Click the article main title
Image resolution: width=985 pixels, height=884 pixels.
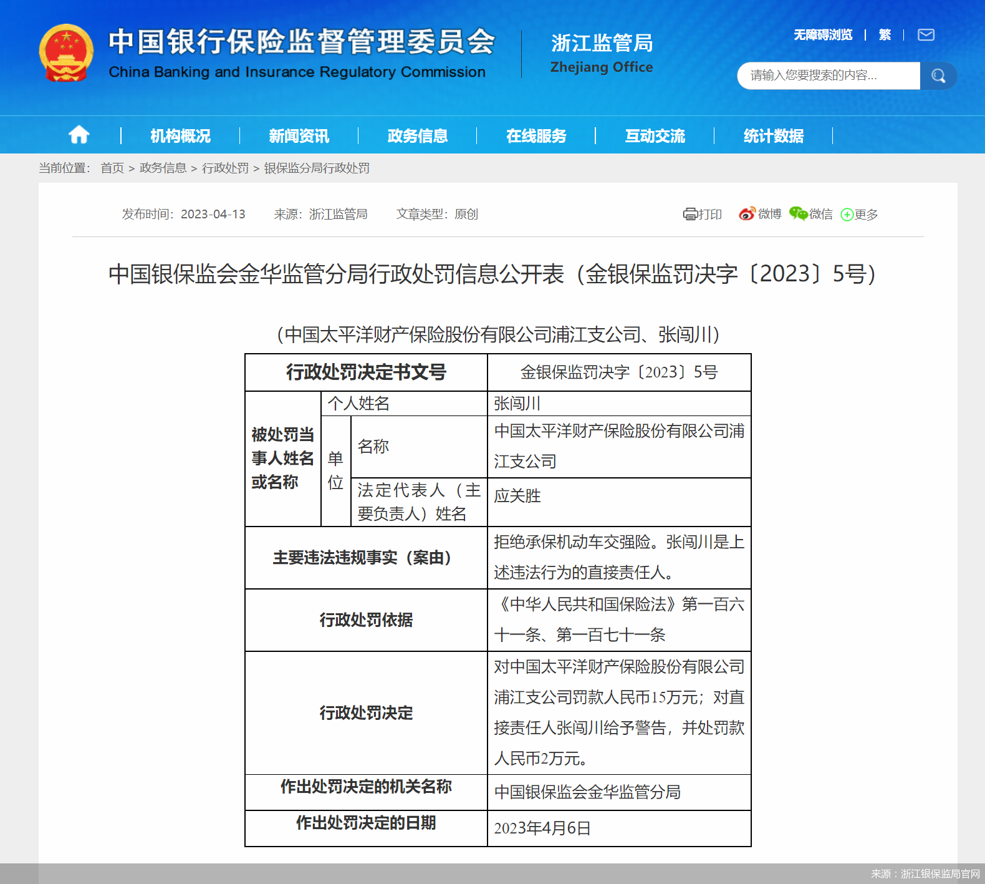pyautogui.click(x=492, y=274)
